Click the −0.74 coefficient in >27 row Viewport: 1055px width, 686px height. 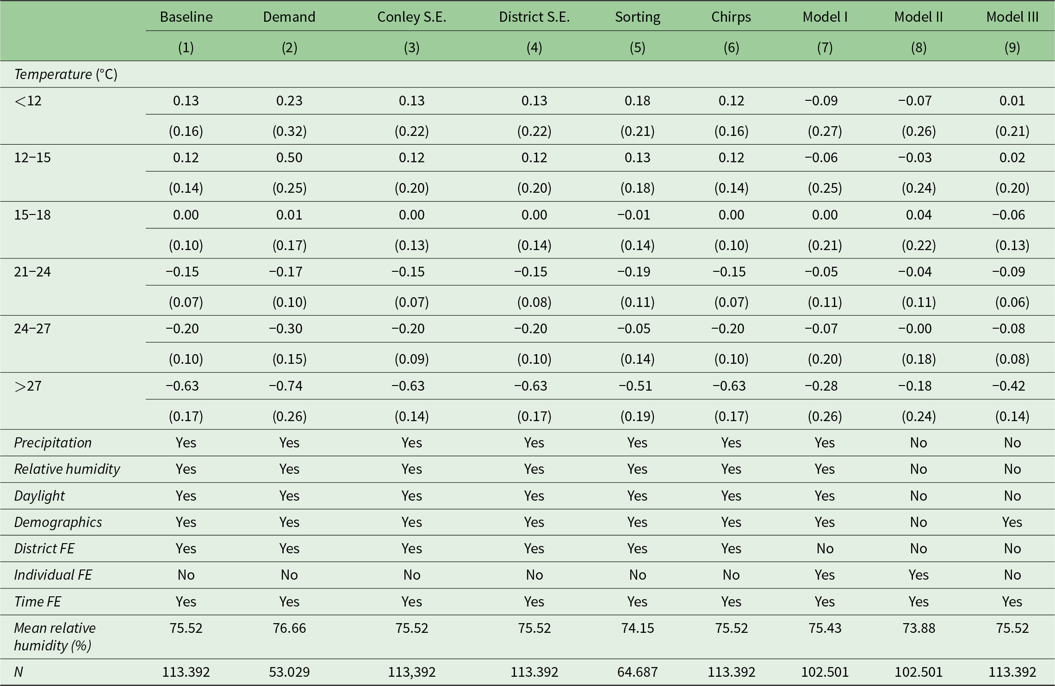point(286,386)
